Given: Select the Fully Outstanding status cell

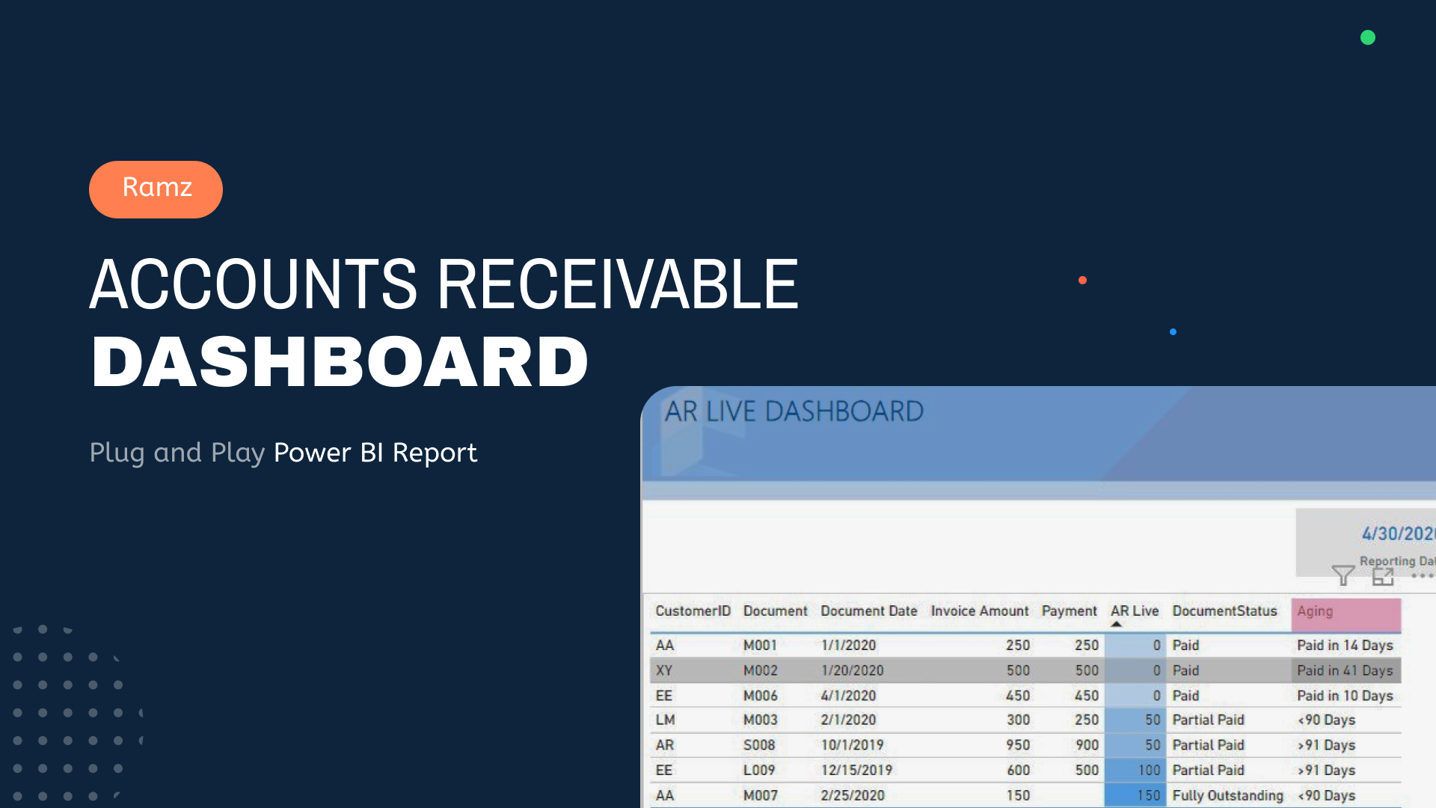Looking at the screenshot, I should click(1227, 795).
